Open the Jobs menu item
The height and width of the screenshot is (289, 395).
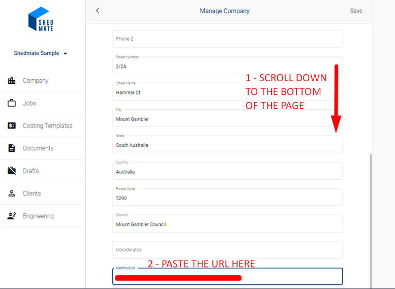point(29,103)
